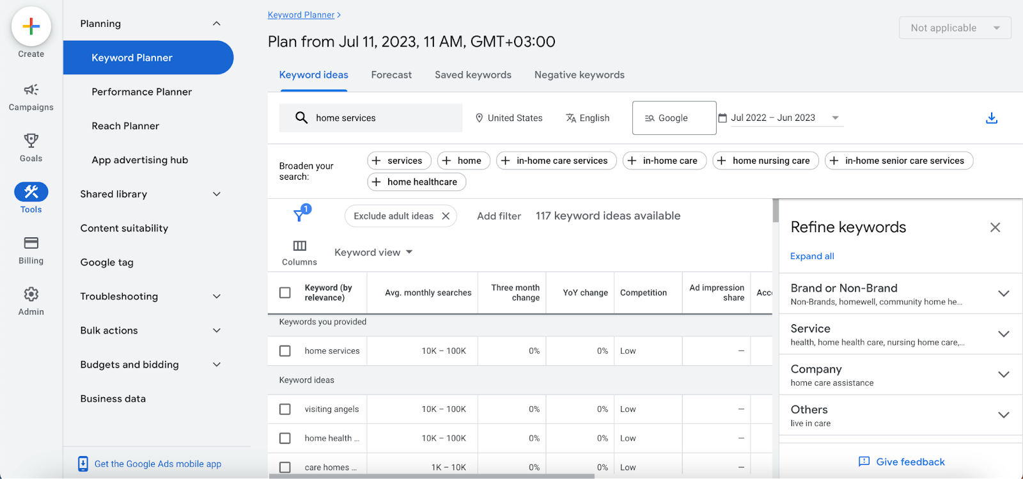1023x479 pixels.
Task: Expand Budgets and bidding section
Action: point(217,365)
